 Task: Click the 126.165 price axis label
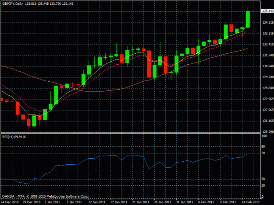[268, 121]
